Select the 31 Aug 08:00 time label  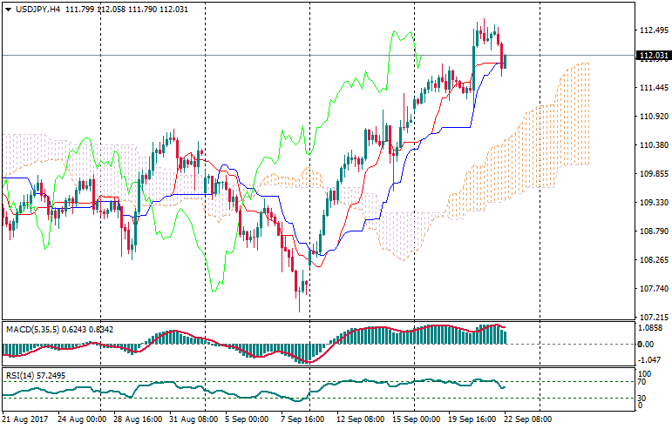(193, 419)
